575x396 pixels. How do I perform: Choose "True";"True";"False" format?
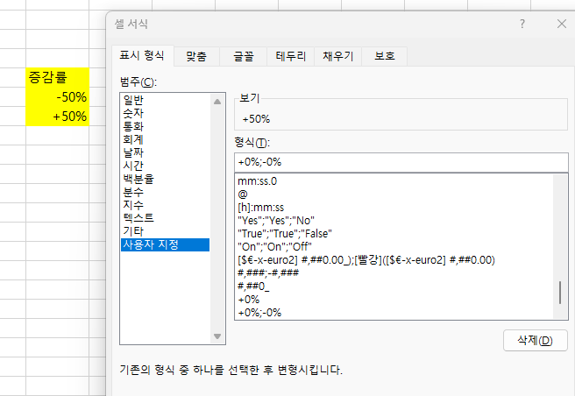click(394, 234)
